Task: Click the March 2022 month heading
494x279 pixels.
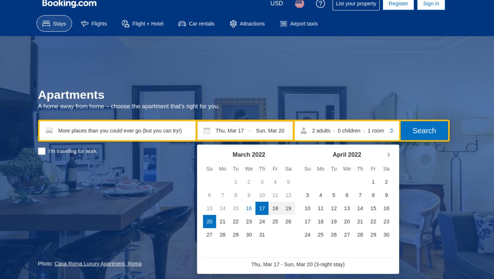Action: (x=249, y=155)
